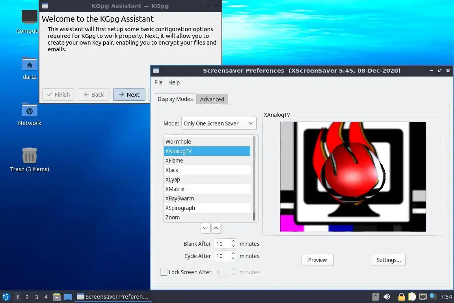
Task: Open the Mode dropdown Only One Screen Saver
Action: [x=219, y=123]
